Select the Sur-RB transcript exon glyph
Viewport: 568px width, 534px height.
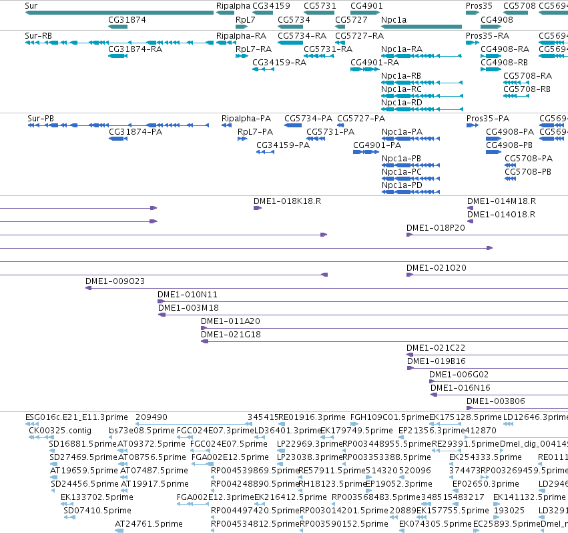pos(119,43)
